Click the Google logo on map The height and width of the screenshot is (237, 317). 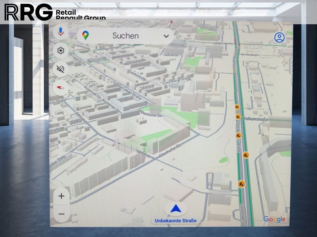[x=274, y=219]
